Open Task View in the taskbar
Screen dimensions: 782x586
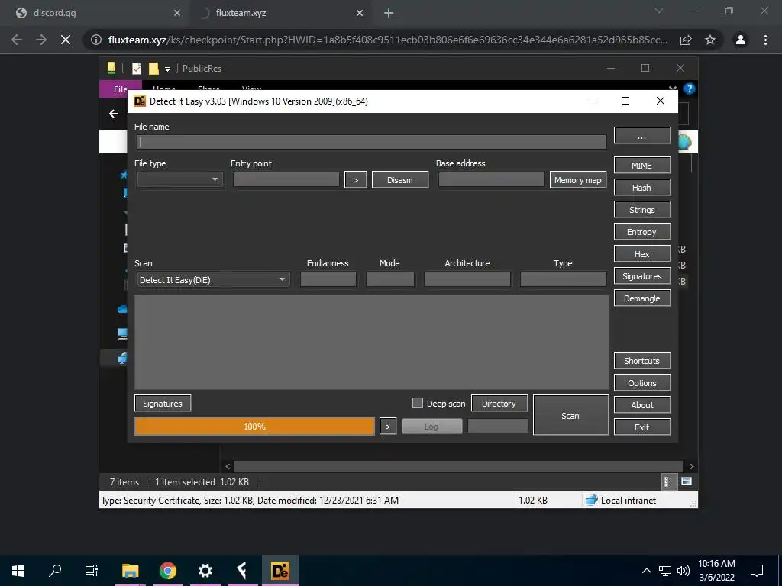(x=92, y=570)
